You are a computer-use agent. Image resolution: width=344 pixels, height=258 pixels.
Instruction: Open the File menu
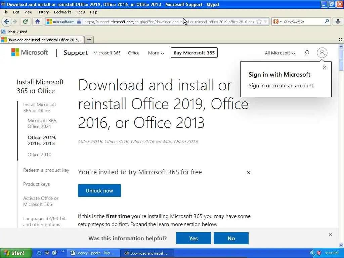click(5, 12)
